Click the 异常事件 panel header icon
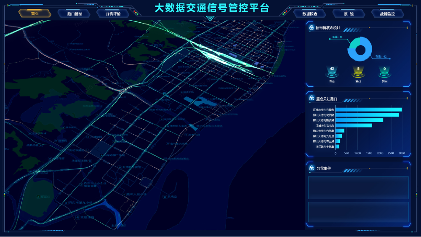The width and height of the screenshot is (421, 237). point(311,168)
